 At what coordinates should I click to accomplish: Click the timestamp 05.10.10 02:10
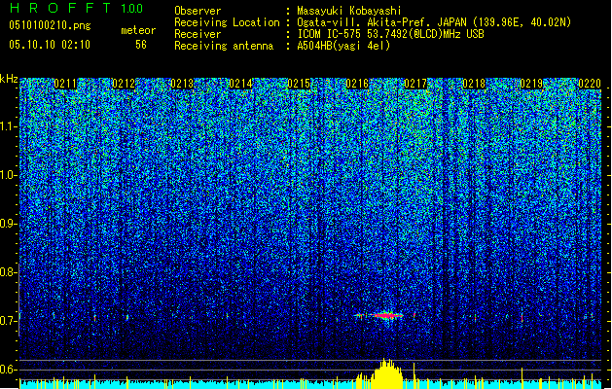[50, 45]
